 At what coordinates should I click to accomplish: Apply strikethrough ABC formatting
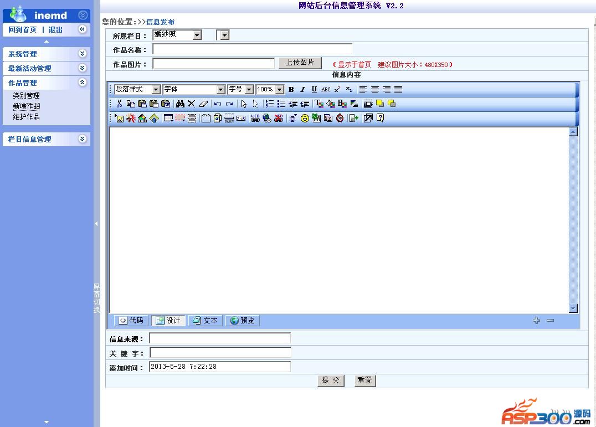(326, 89)
